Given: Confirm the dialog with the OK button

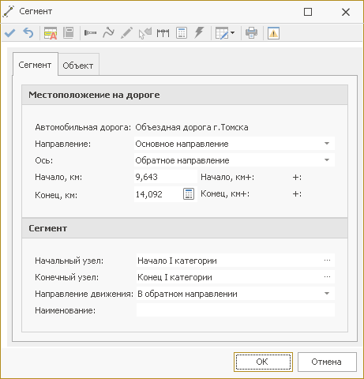Looking at the screenshot, I should tap(263, 362).
